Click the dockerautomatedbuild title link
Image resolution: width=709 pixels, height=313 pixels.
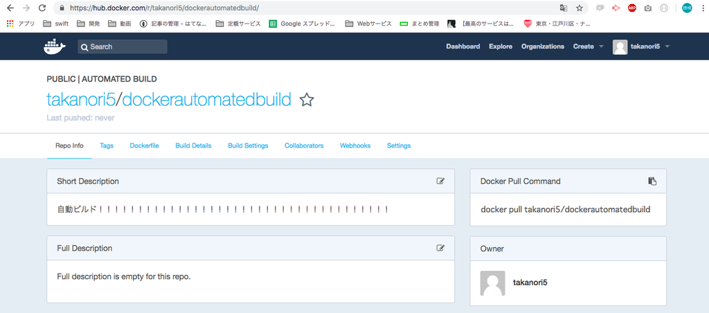[206, 100]
